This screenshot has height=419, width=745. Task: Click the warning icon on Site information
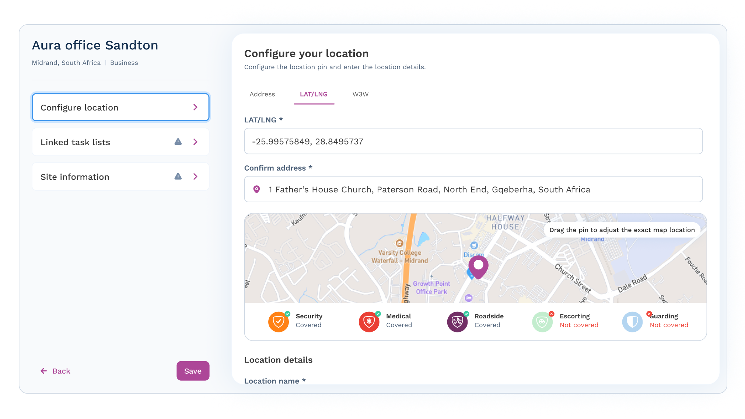click(x=178, y=177)
